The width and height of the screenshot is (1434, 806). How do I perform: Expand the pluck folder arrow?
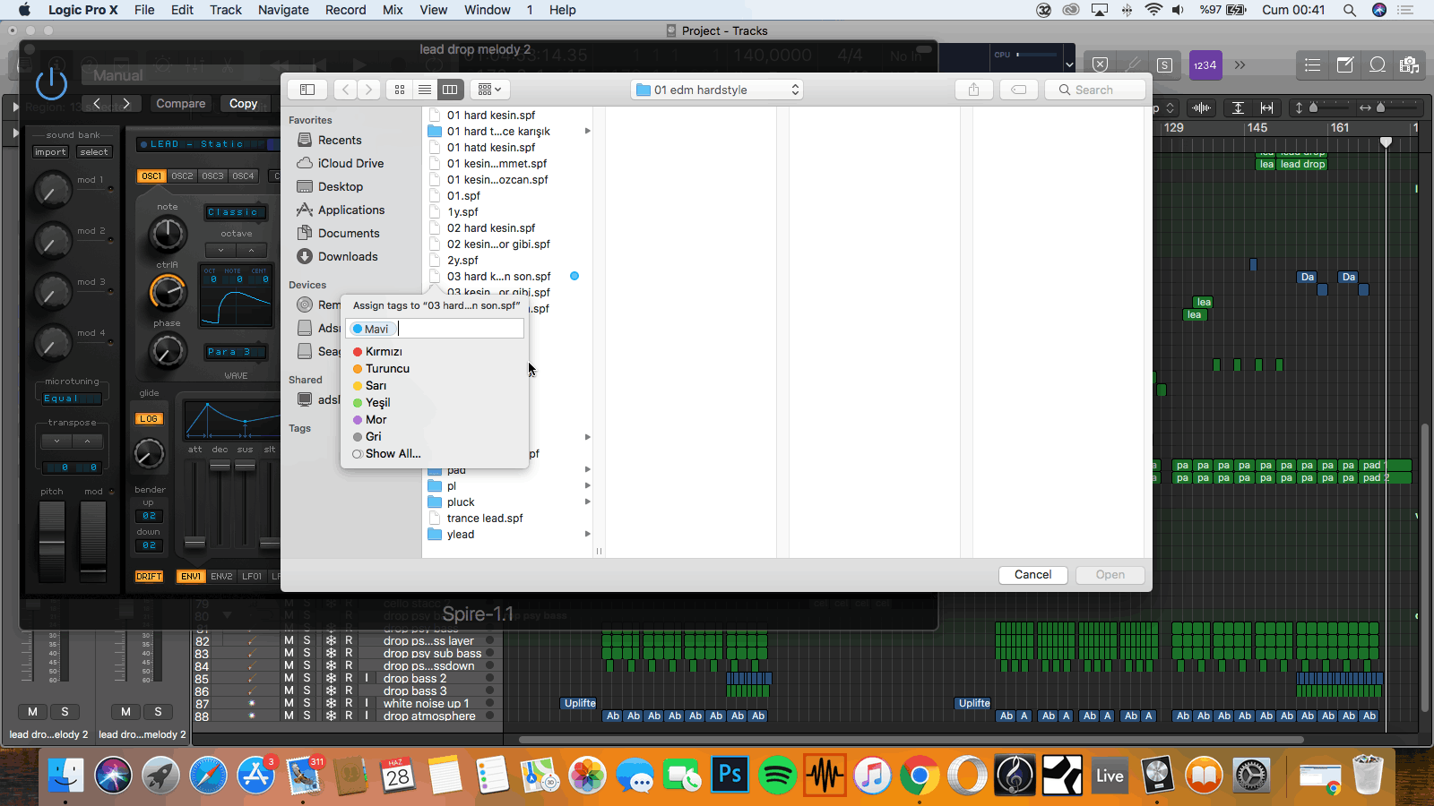587,502
